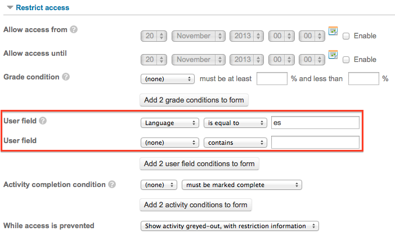Collapse the Restrict access section

click(10, 7)
